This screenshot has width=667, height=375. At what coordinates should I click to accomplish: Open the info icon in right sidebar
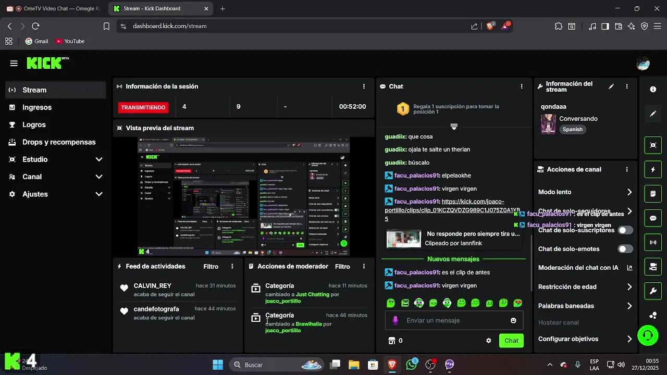coord(653,90)
